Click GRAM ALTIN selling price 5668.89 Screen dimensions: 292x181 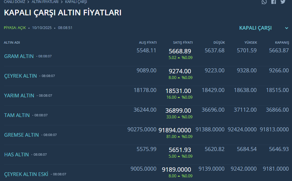pyautogui.click(x=180, y=51)
